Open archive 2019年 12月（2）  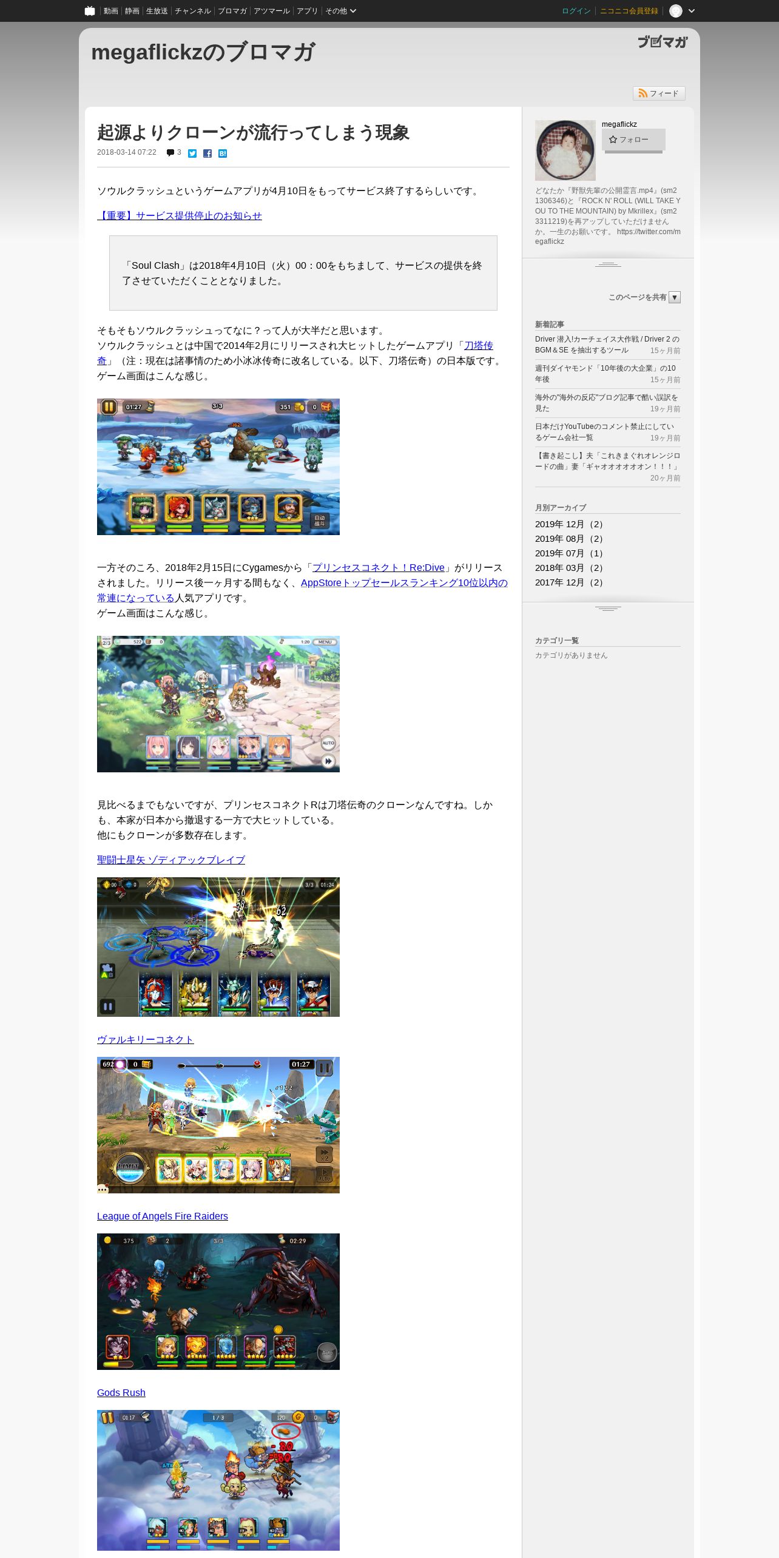[x=570, y=524]
